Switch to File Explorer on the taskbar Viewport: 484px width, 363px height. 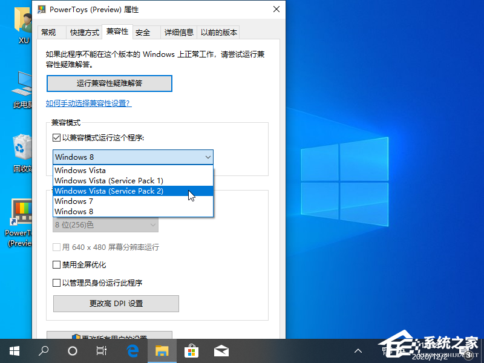pyautogui.click(x=162, y=350)
